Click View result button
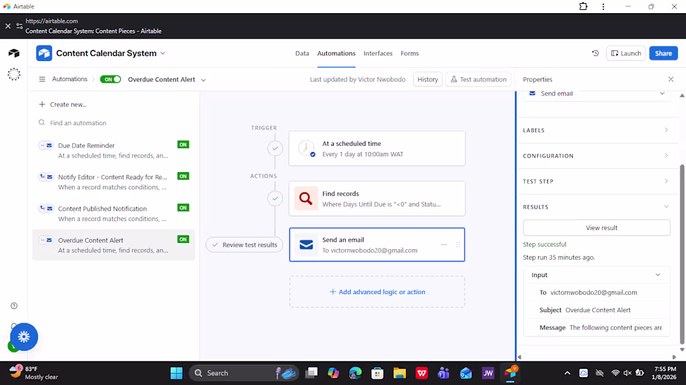The width and height of the screenshot is (686, 385). coord(597,227)
